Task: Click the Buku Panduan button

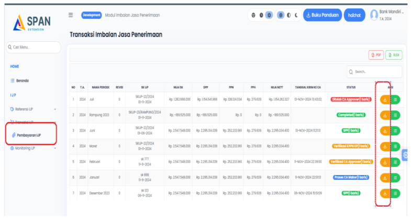Action: (x=322, y=15)
